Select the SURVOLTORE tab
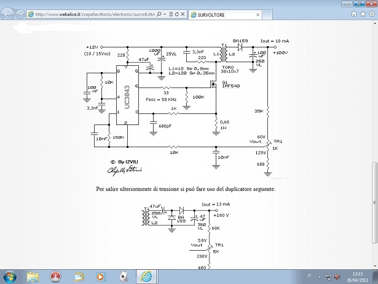This screenshot has height=284, width=378. coord(214,14)
